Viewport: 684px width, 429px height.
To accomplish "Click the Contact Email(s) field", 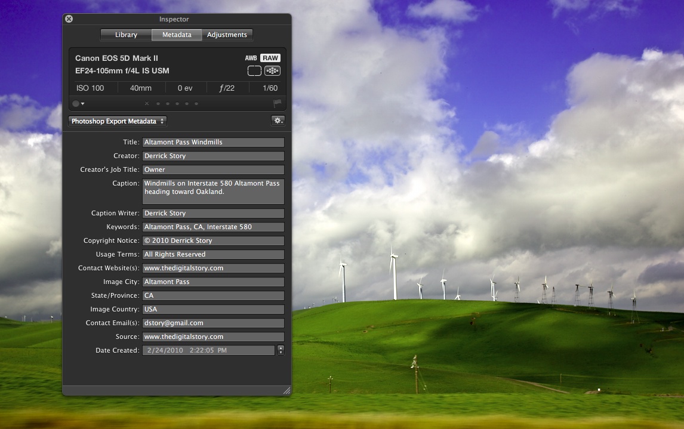I will coord(213,323).
